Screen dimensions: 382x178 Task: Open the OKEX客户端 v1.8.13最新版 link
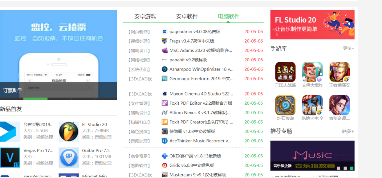pyautogui.click(x=195, y=156)
